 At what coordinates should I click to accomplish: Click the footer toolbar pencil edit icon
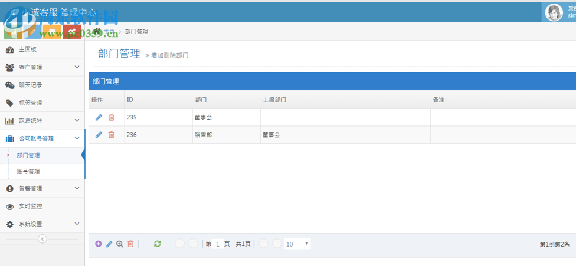point(109,244)
